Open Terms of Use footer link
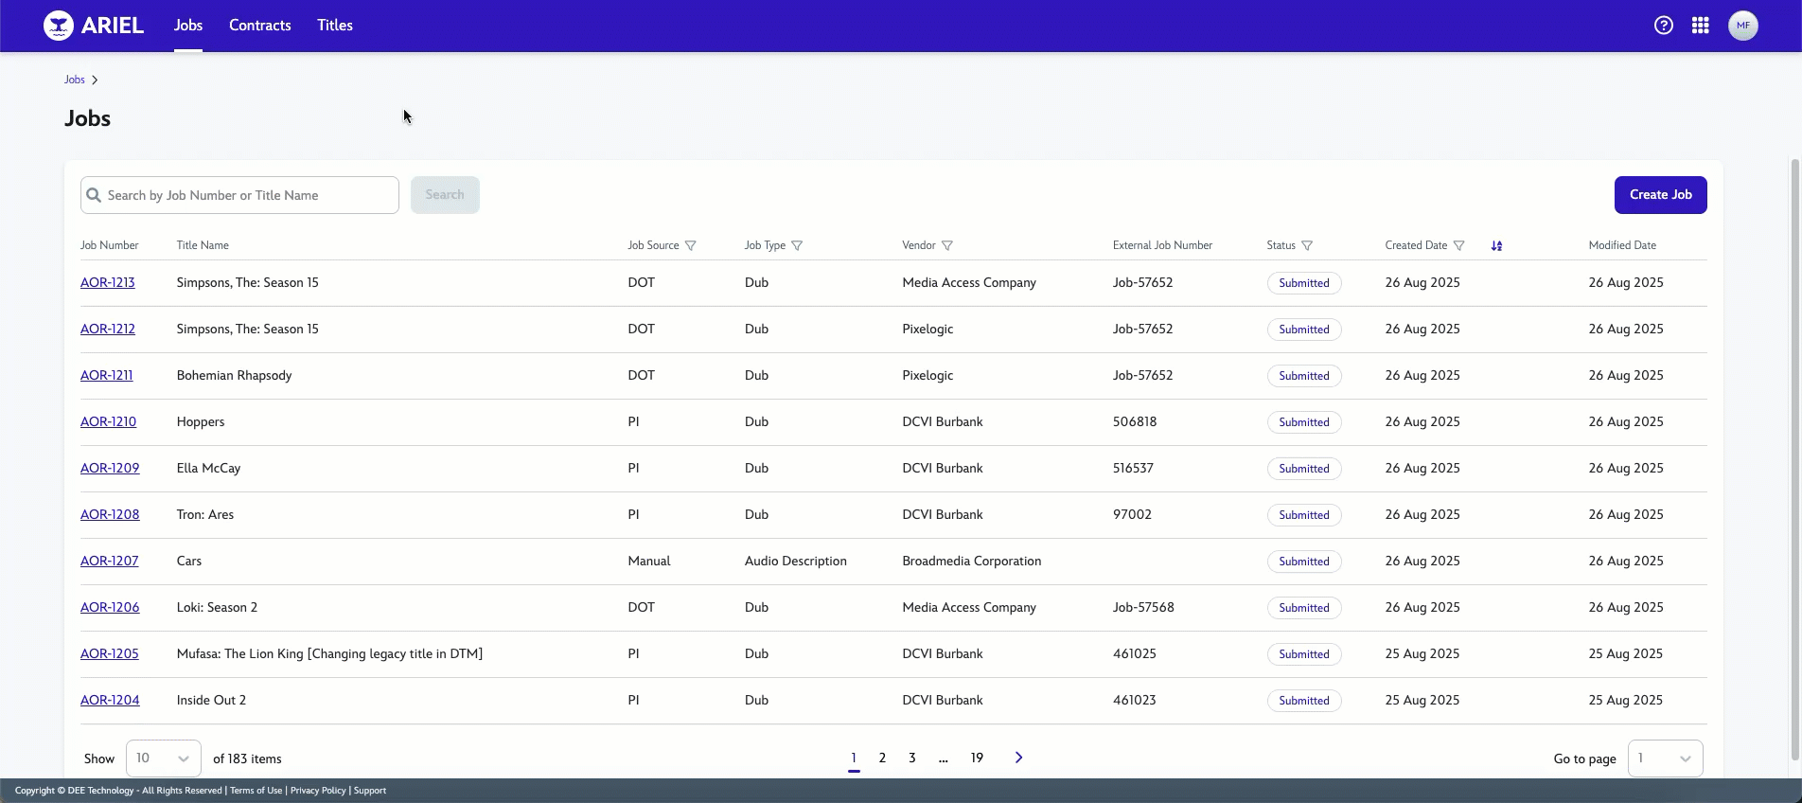Screen dimensions: 1802x803 click(256, 791)
